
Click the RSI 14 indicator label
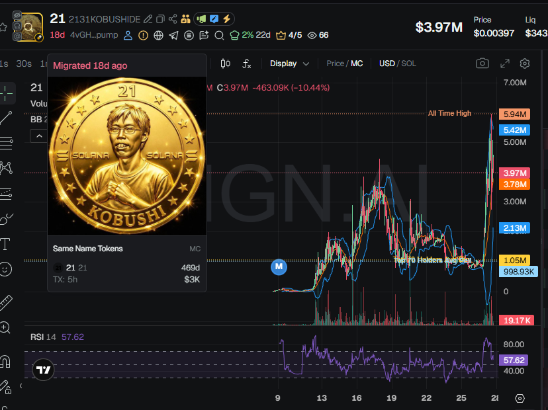(x=43, y=337)
